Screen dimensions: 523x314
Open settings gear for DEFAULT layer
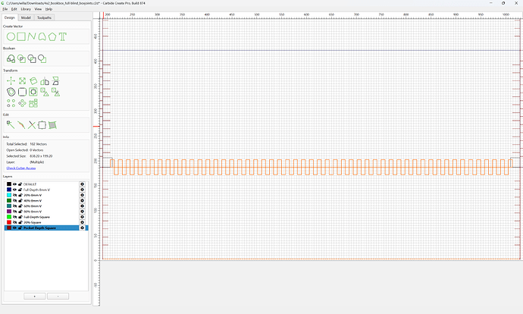82,184
